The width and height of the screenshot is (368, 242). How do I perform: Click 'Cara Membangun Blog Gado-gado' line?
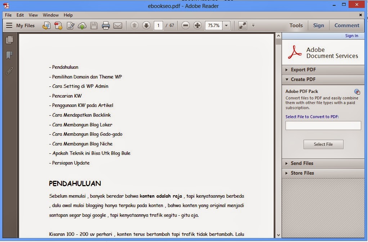(86, 134)
